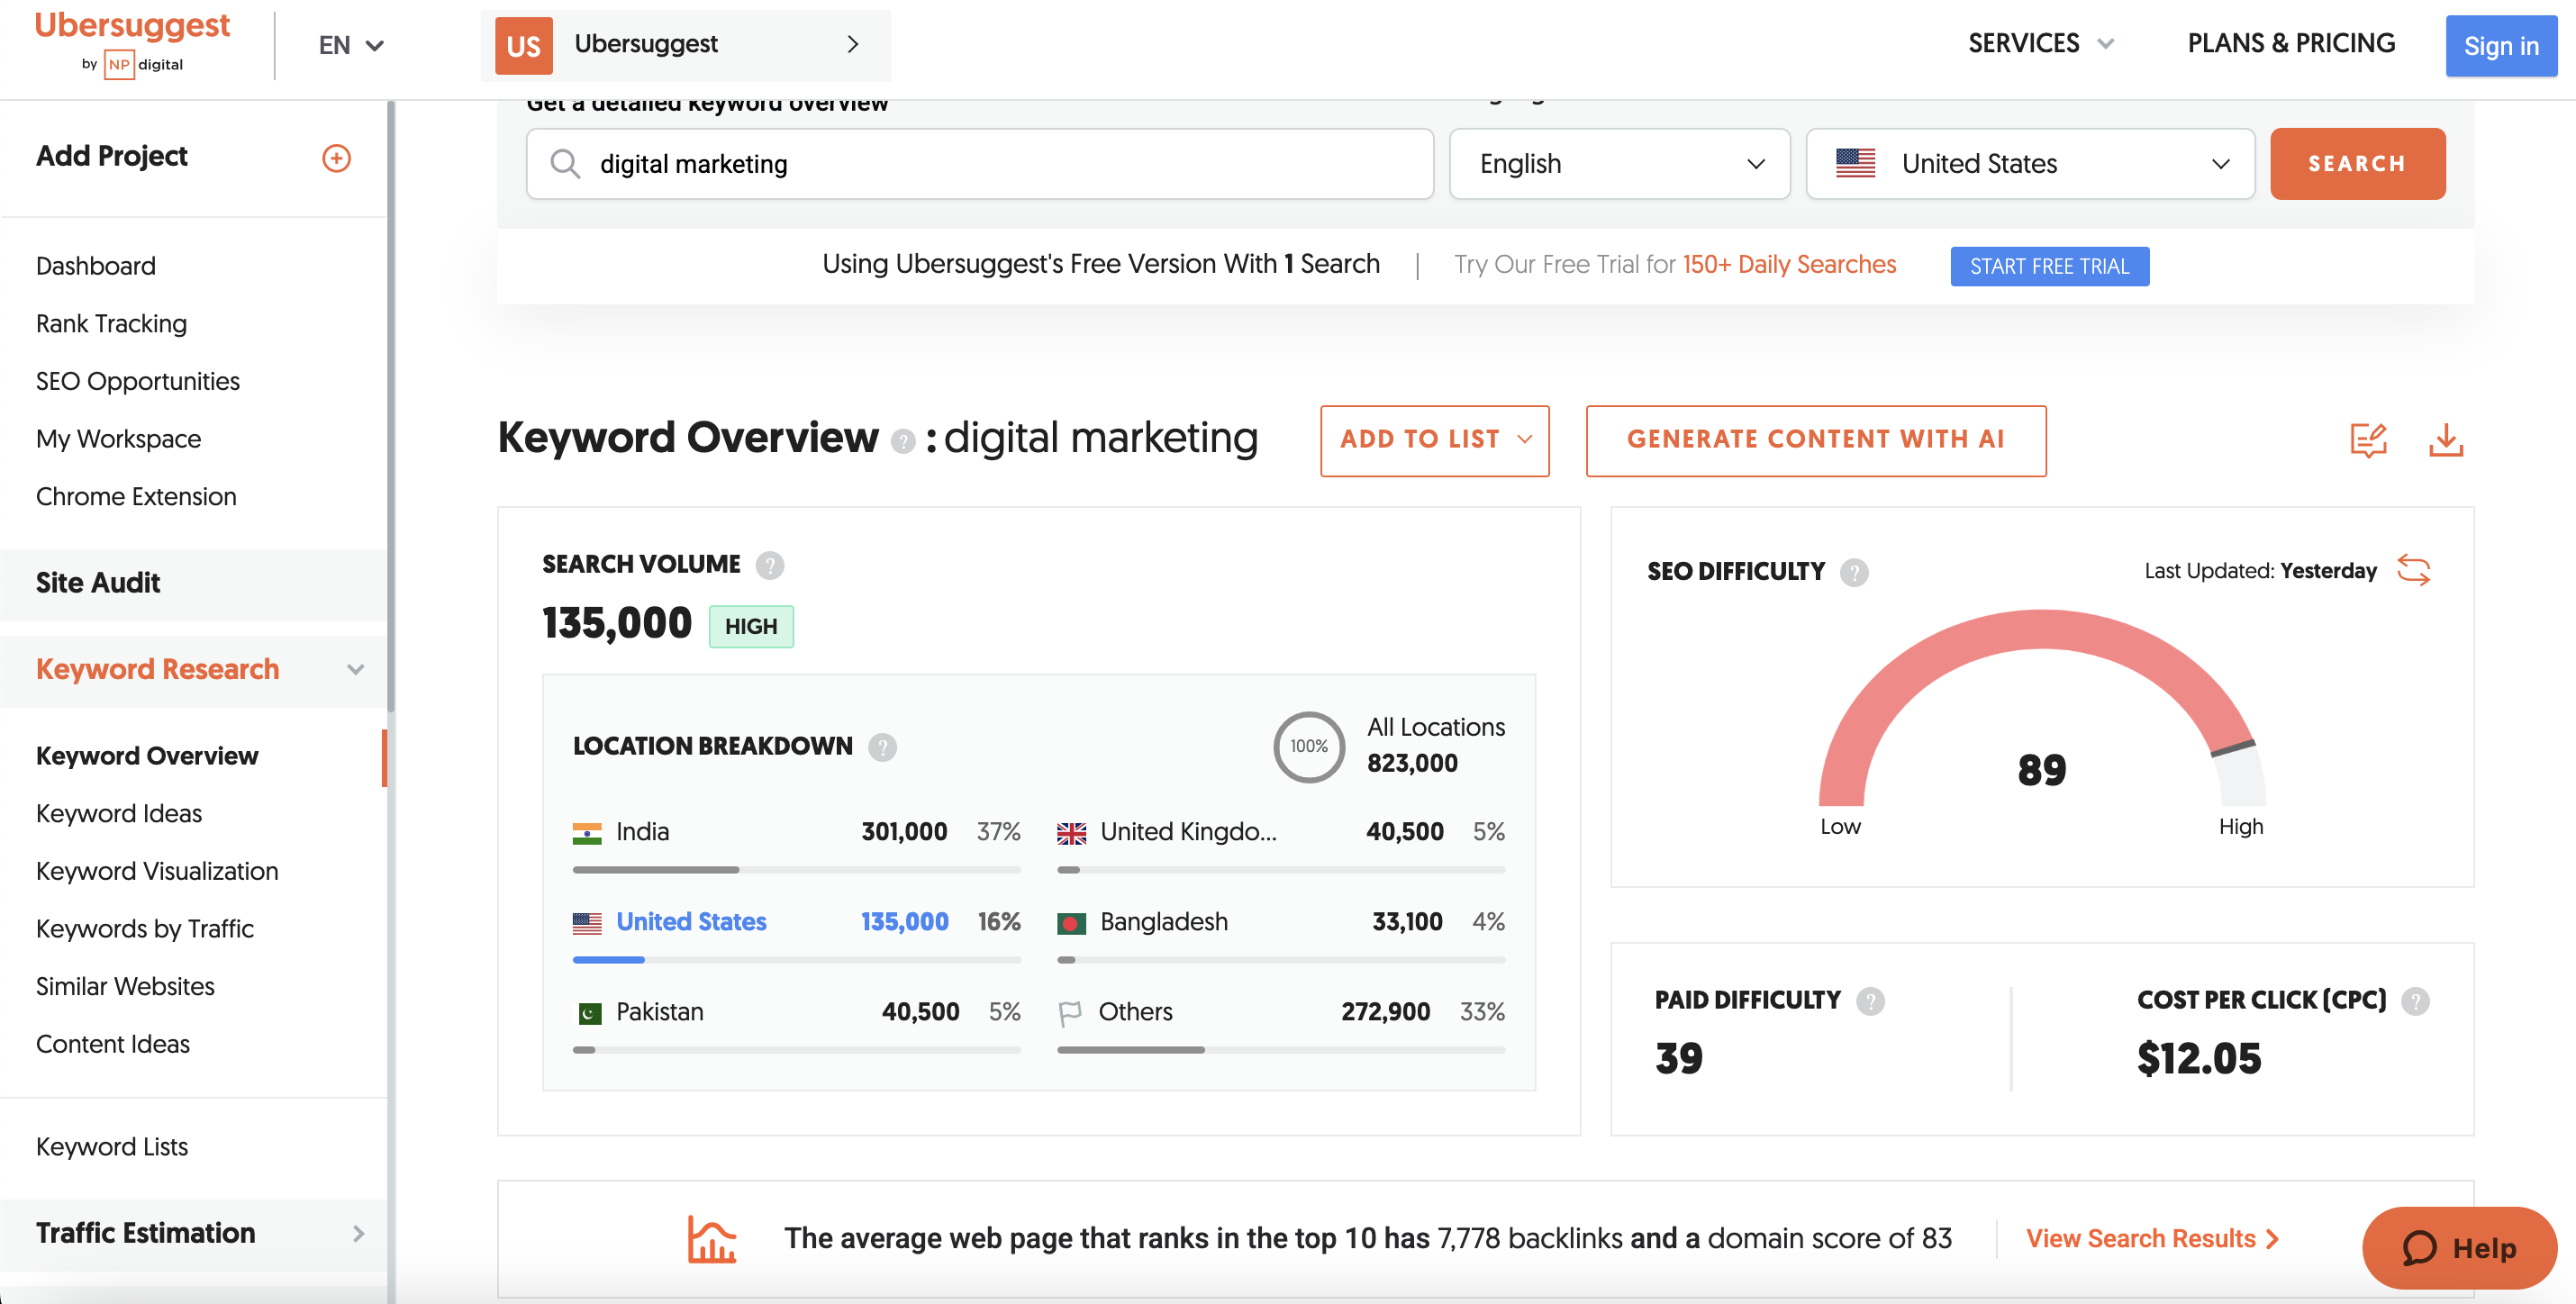Click the Sign in button

[x=2500, y=45]
